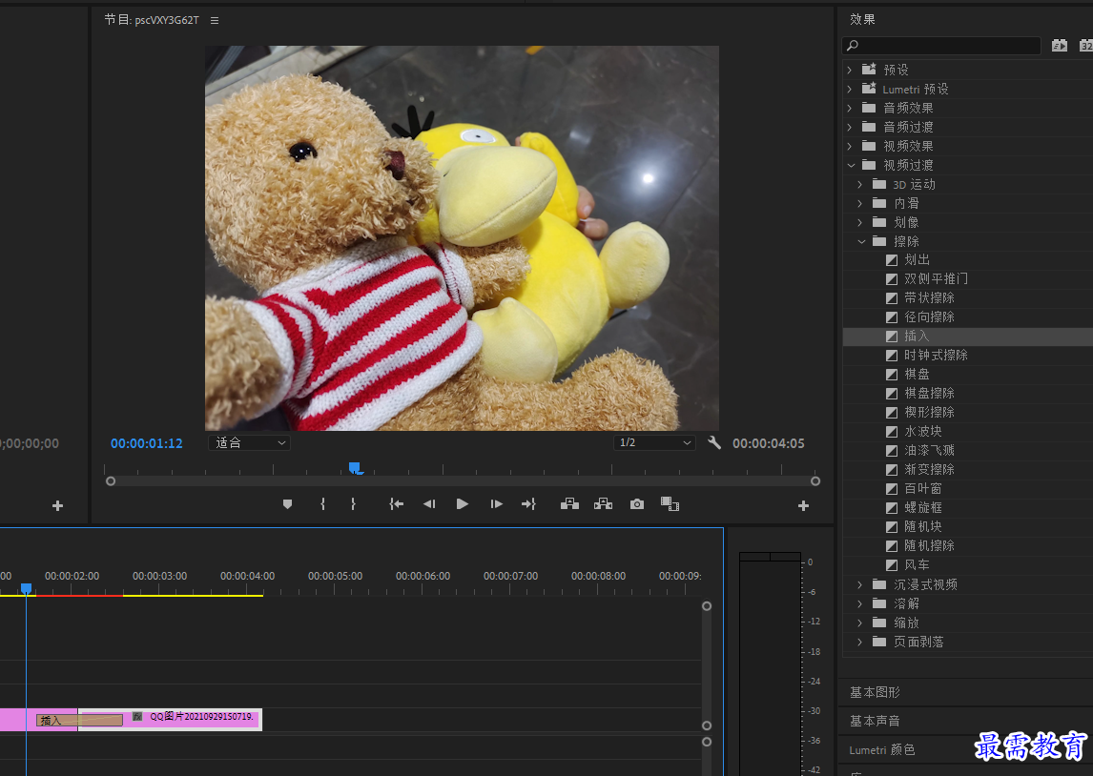Click the program monitor playhead marker
The height and width of the screenshot is (776, 1093).
(x=355, y=467)
